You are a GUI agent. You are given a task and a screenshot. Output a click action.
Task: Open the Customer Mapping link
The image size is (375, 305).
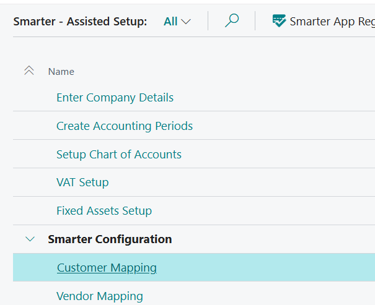107,268
